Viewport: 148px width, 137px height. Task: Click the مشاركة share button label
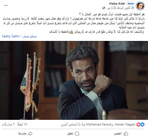22,134
